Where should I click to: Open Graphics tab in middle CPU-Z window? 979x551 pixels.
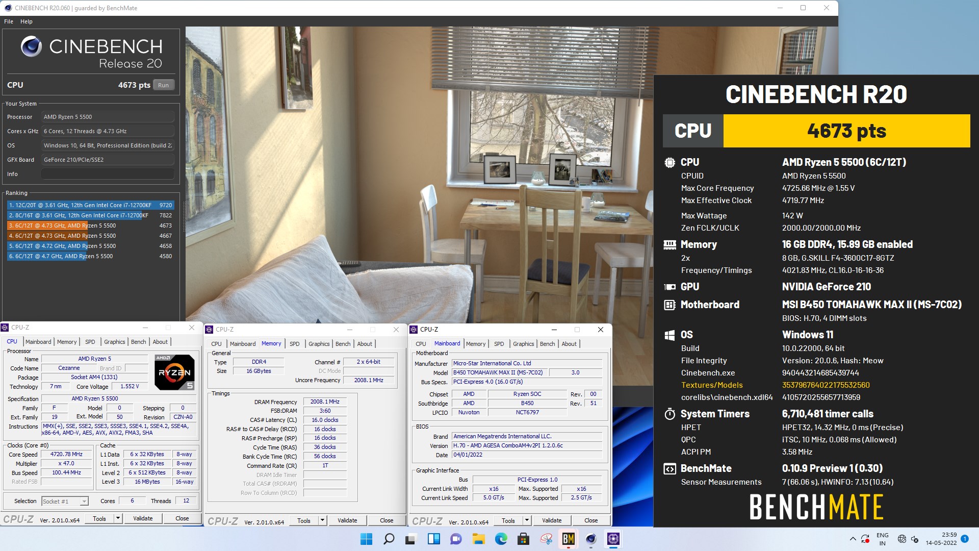tap(319, 344)
